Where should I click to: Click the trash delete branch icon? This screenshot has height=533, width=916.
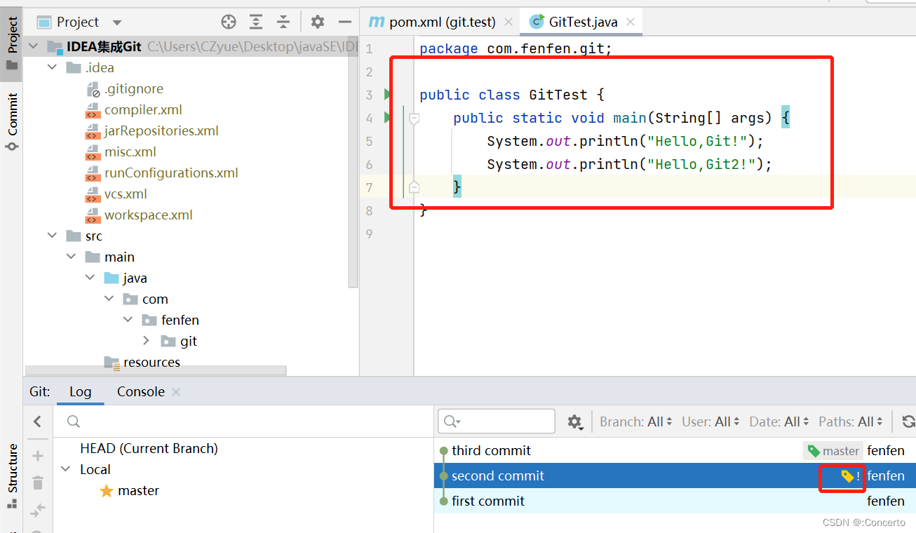[x=38, y=483]
